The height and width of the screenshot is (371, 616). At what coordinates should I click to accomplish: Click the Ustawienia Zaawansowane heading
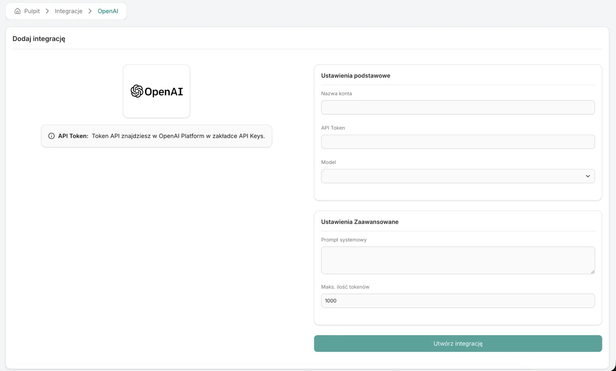click(x=360, y=222)
